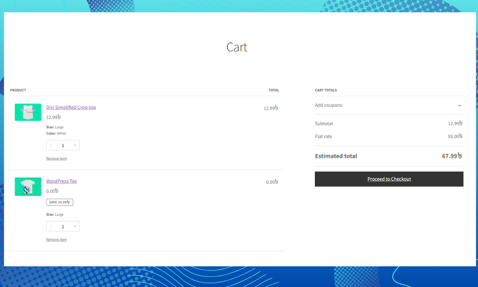The image size is (478, 287).
Task: Open the Divi Simplified Crop-top product page
Action: coord(71,107)
